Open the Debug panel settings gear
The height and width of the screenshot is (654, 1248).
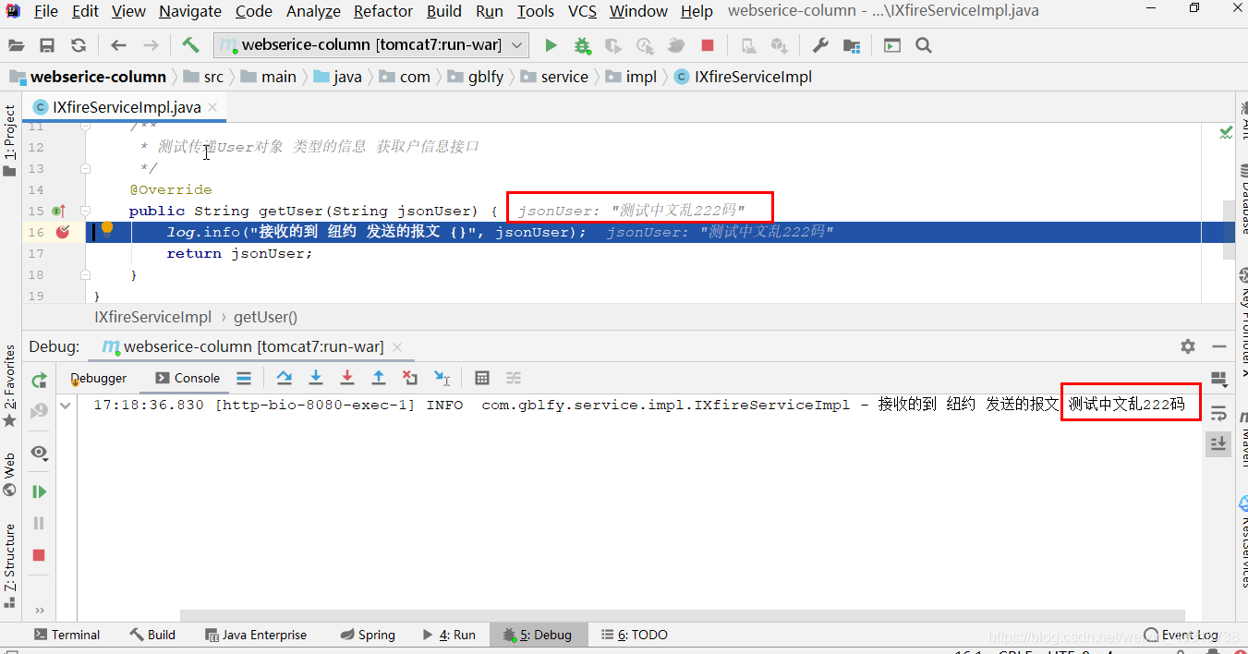point(1188,346)
